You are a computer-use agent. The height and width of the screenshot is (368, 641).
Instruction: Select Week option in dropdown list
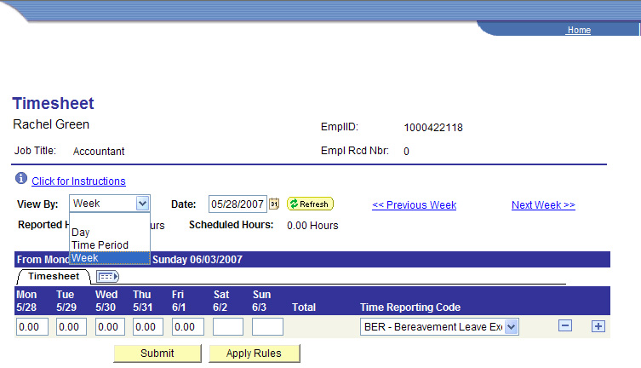[85, 257]
